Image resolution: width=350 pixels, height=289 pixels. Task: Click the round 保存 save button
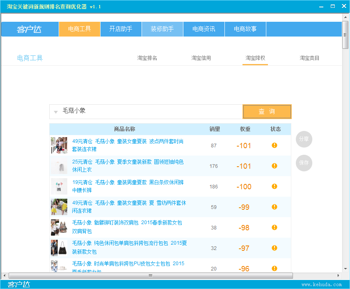[304, 163]
